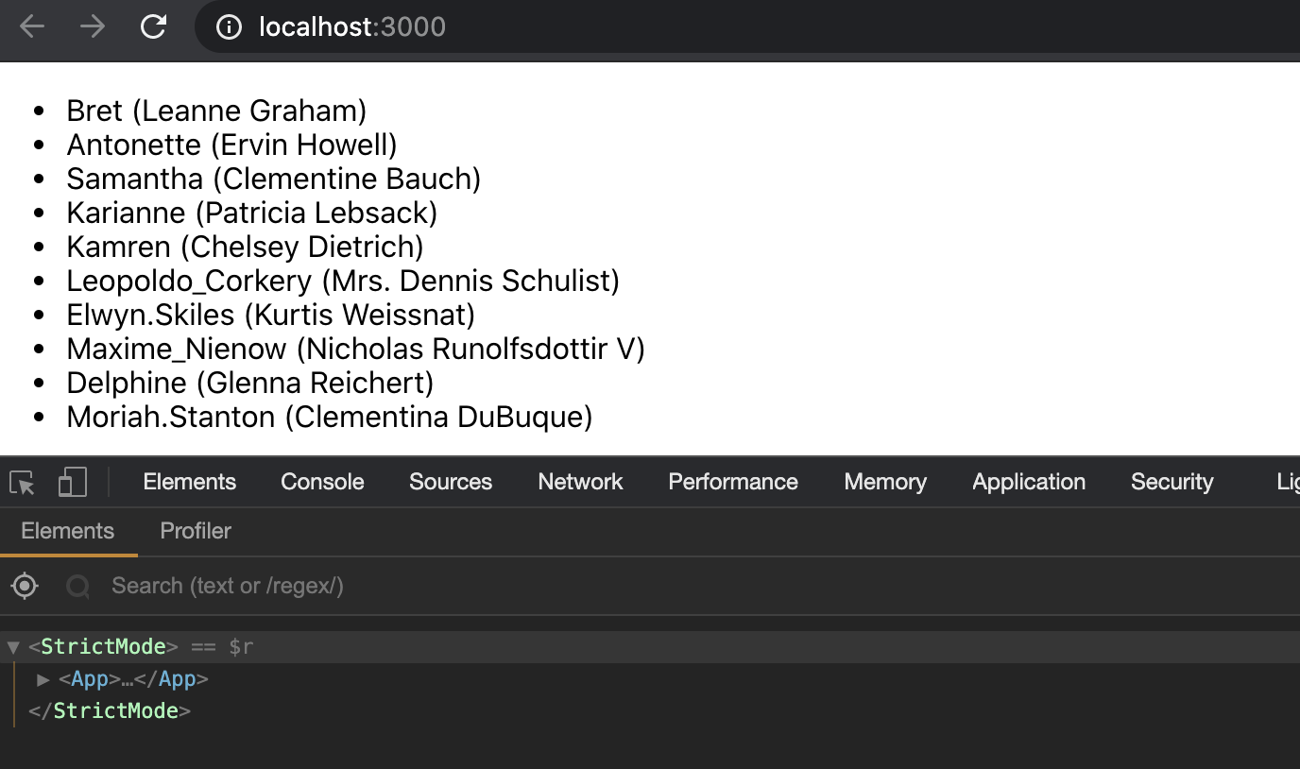Click list item Delphine (Glenna Reichert)
This screenshot has height=769, width=1300.
(x=250, y=384)
